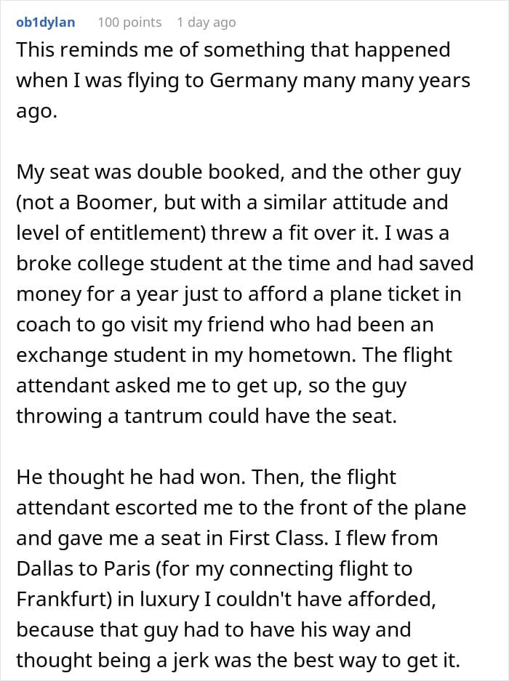Click the word "Dallas" in the comment

point(47,569)
